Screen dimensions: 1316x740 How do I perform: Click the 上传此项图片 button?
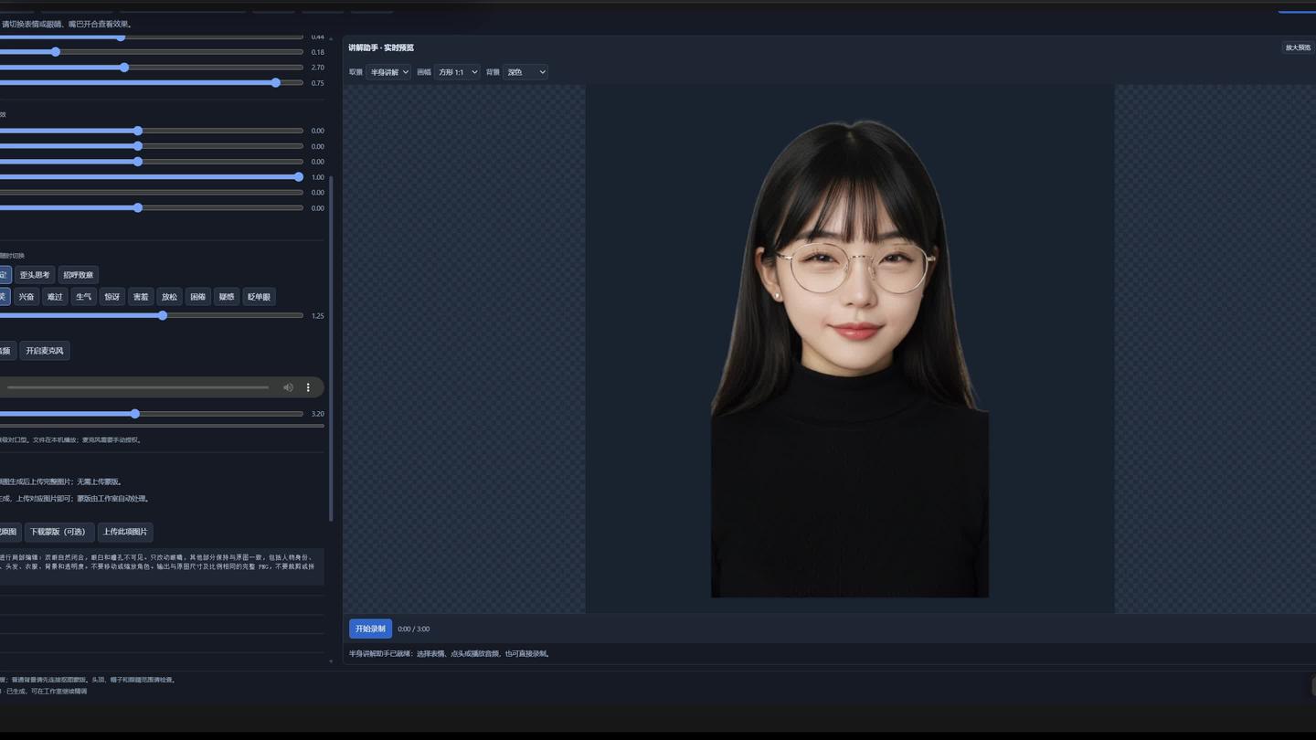pos(125,532)
